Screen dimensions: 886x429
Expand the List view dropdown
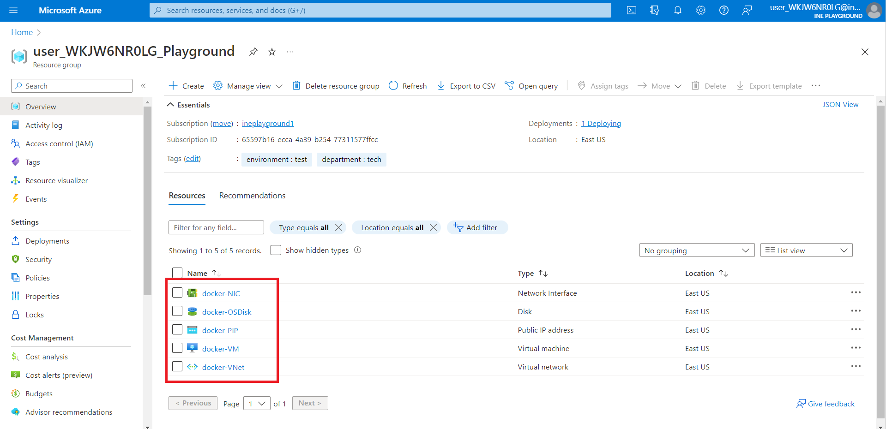coord(806,250)
